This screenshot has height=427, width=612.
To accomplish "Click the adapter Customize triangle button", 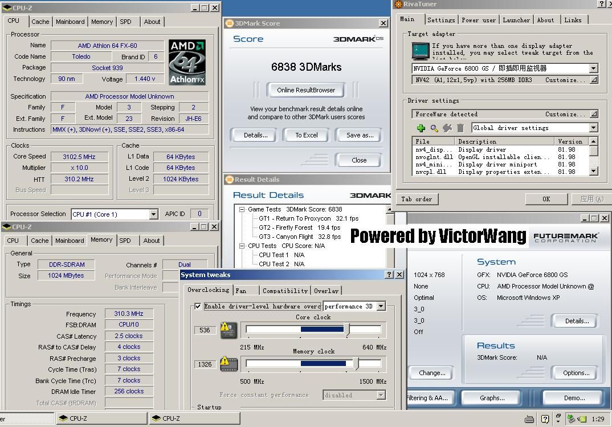I will (593, 80).
